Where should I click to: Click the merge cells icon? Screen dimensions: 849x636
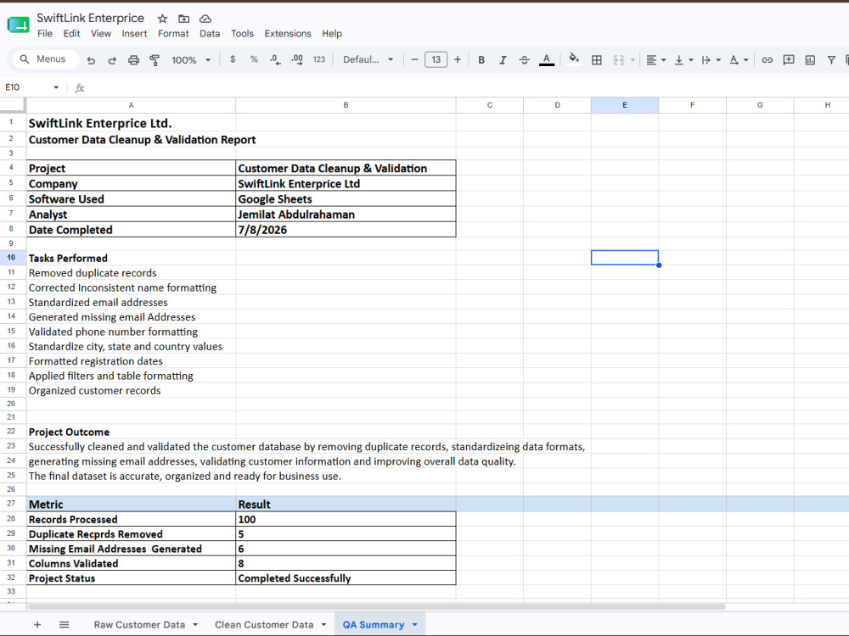click(619, 60)
